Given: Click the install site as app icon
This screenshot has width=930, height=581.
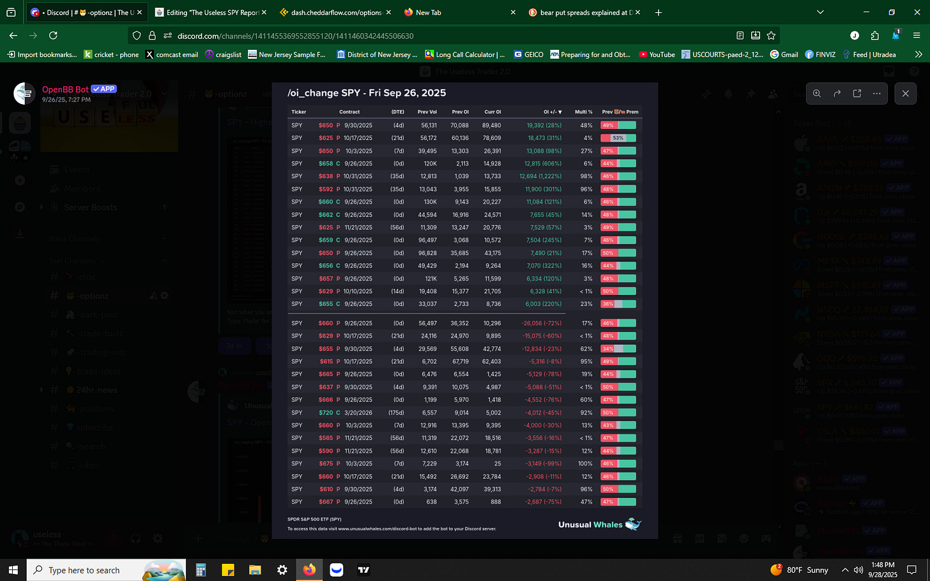Looking at the screenshot, I should coord(756,36).
